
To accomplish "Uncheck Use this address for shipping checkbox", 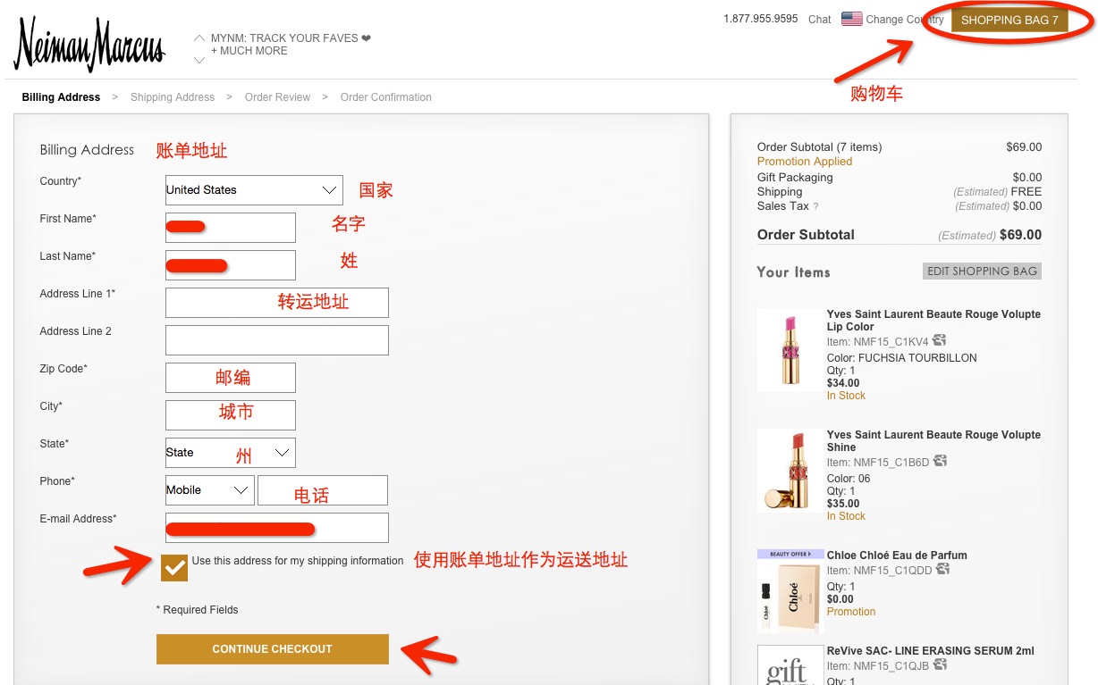I will (174, 567).
